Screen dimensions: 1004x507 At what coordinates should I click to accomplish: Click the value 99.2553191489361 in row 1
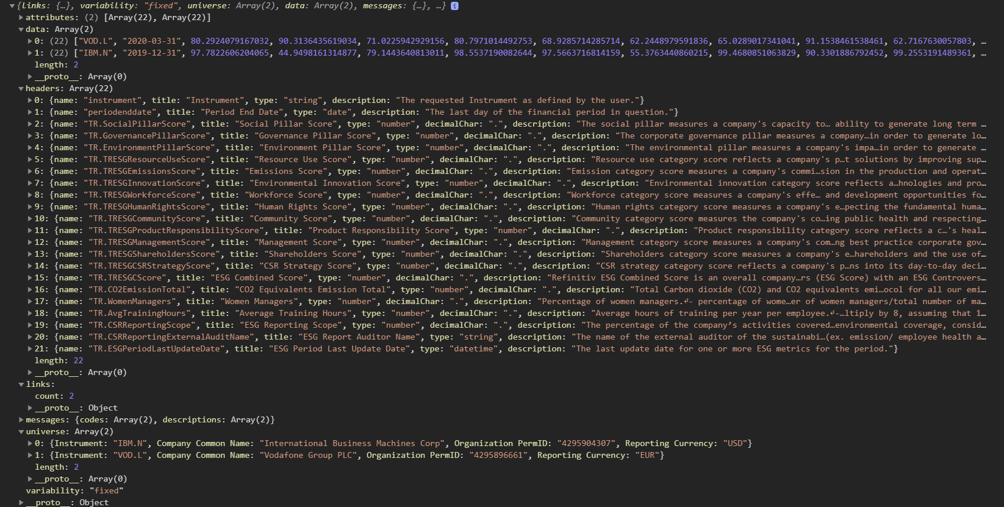click(x=932, y=53)
